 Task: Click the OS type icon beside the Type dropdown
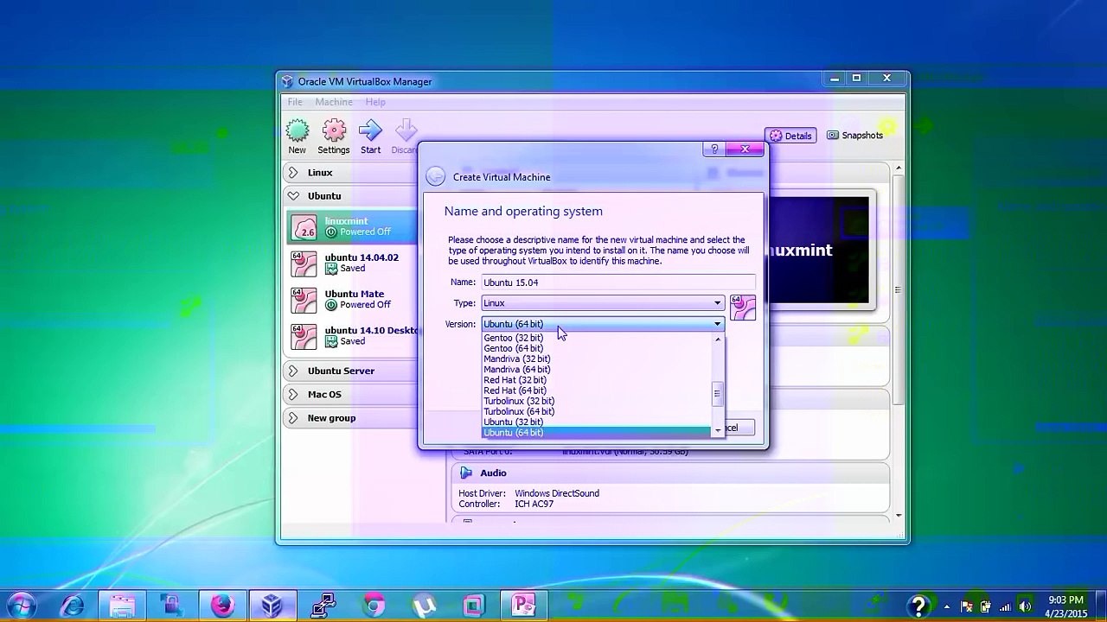pyautogui.click(x=743, y=308)
